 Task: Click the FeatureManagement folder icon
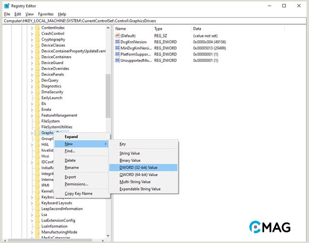37,115
